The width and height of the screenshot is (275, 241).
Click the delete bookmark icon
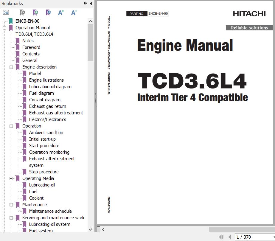coord(22,13)
